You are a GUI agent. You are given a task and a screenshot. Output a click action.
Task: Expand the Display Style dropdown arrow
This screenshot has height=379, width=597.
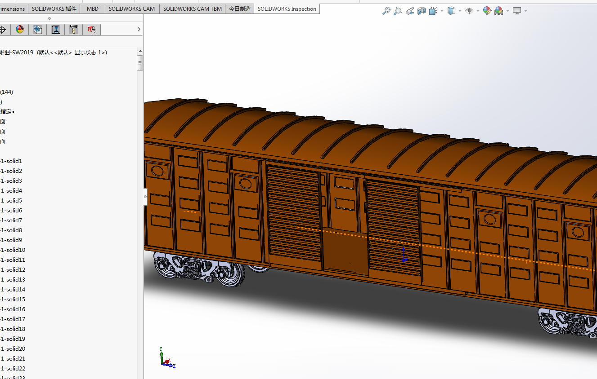pos(460,11)
